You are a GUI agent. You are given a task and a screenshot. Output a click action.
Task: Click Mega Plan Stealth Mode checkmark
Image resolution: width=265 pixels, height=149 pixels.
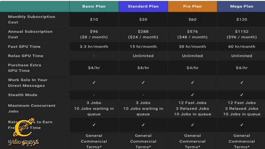click(242, 95)
